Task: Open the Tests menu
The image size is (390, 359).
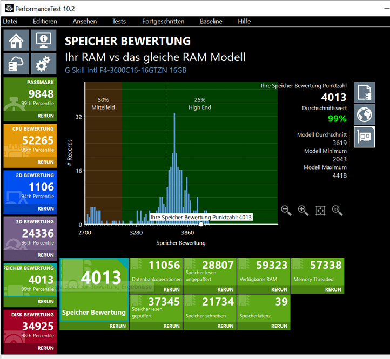Action: pyautogui.click(x=119, y=22)
